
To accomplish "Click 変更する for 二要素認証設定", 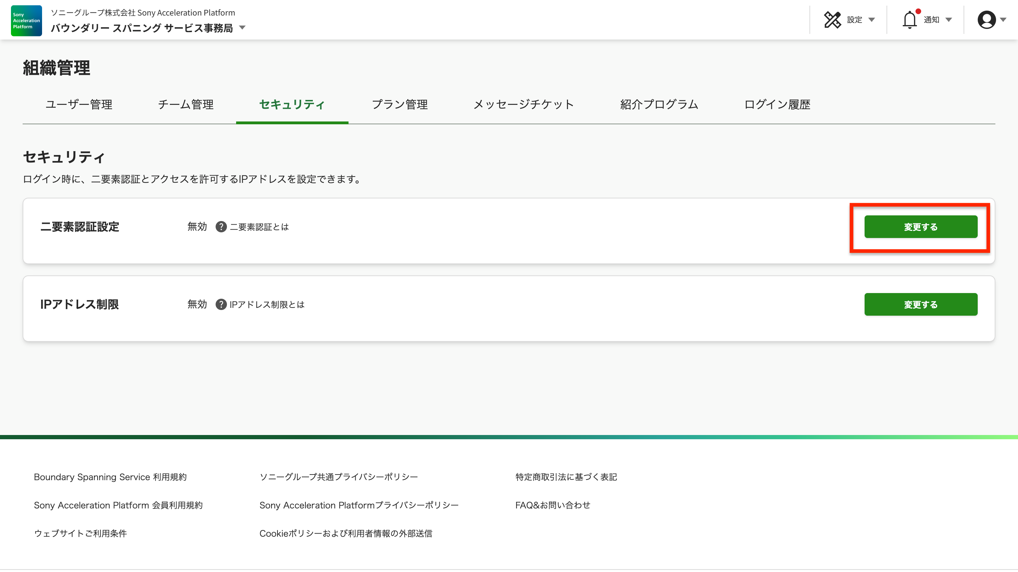I will pyautogui.click(x=920, y=227).
